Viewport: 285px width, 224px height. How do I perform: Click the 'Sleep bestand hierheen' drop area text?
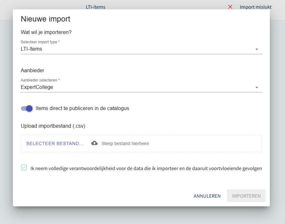pos(125,143)
